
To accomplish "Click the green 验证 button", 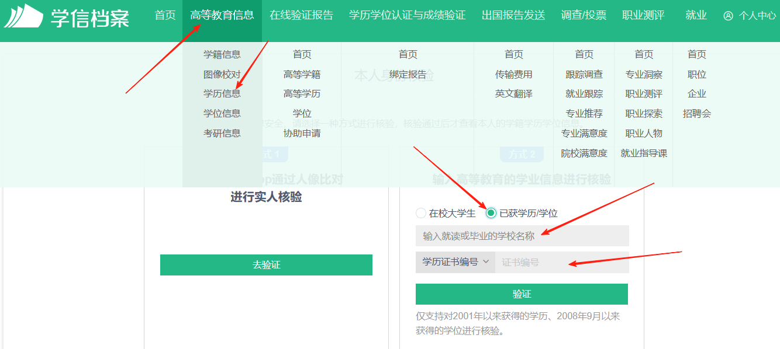I will pyautogui.click(x=522, y=294).
